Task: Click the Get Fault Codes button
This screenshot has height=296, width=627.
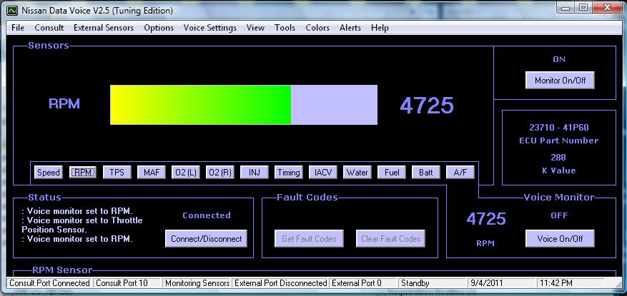Action: tap(309, 238)
